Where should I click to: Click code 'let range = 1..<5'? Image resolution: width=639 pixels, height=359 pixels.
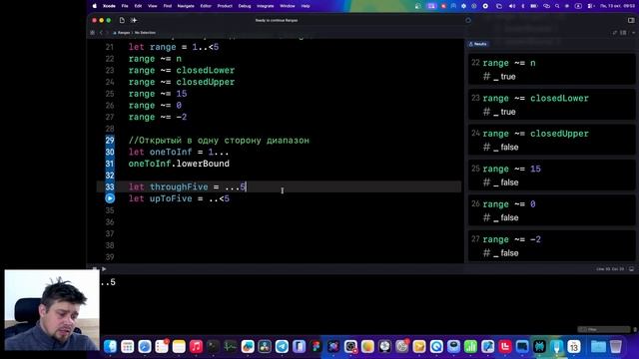click(x=174, y=47)
